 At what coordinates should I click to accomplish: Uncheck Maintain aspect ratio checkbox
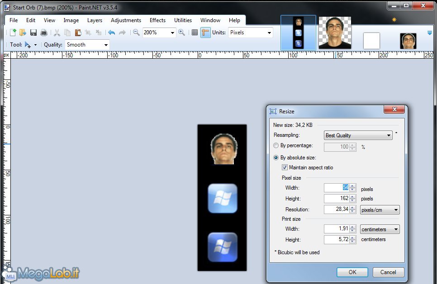(285, 168)
